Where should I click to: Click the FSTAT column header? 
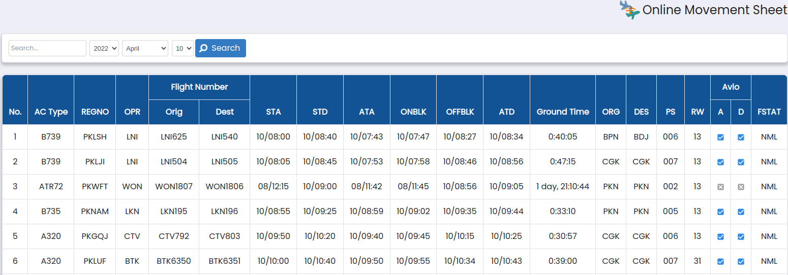tap(769, 112)
